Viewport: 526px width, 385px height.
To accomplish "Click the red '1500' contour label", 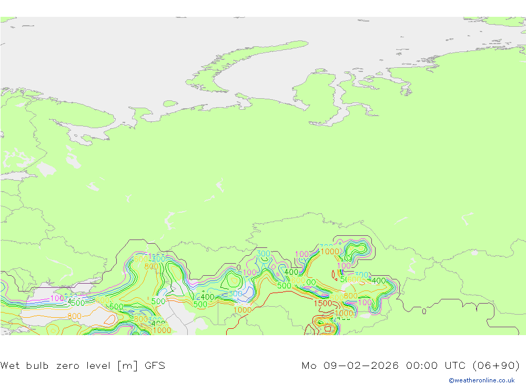I will [323, 303].
